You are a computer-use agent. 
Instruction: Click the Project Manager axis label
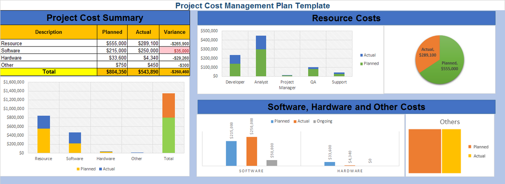point(287,85)
